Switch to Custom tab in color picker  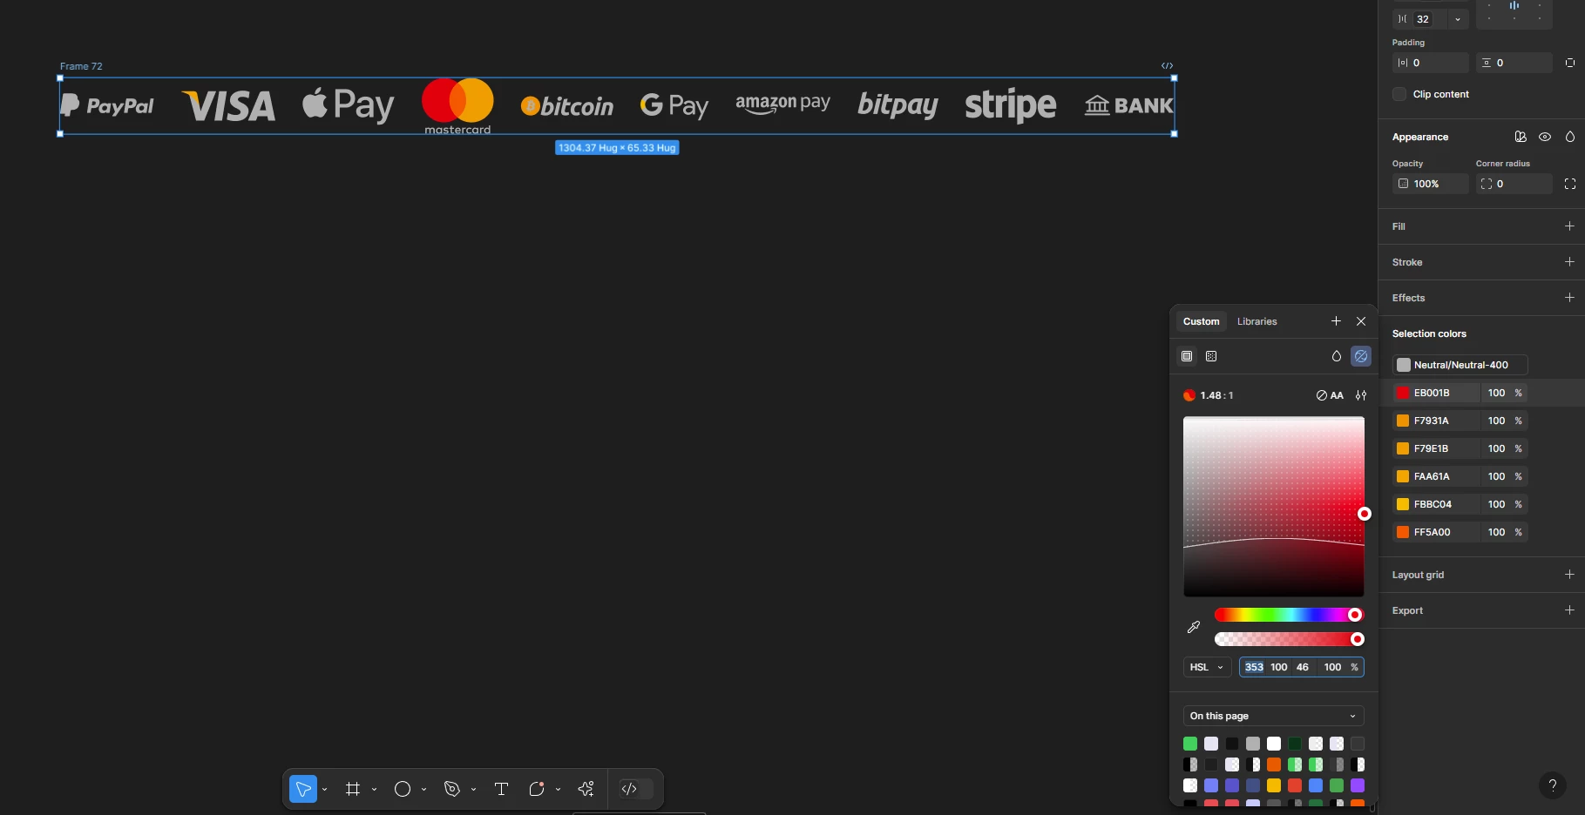coord(1201,321)
